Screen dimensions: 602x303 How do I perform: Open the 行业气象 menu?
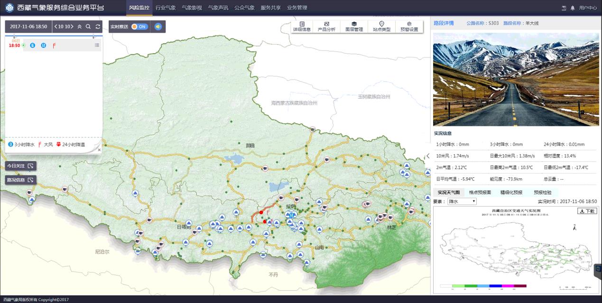166,8
